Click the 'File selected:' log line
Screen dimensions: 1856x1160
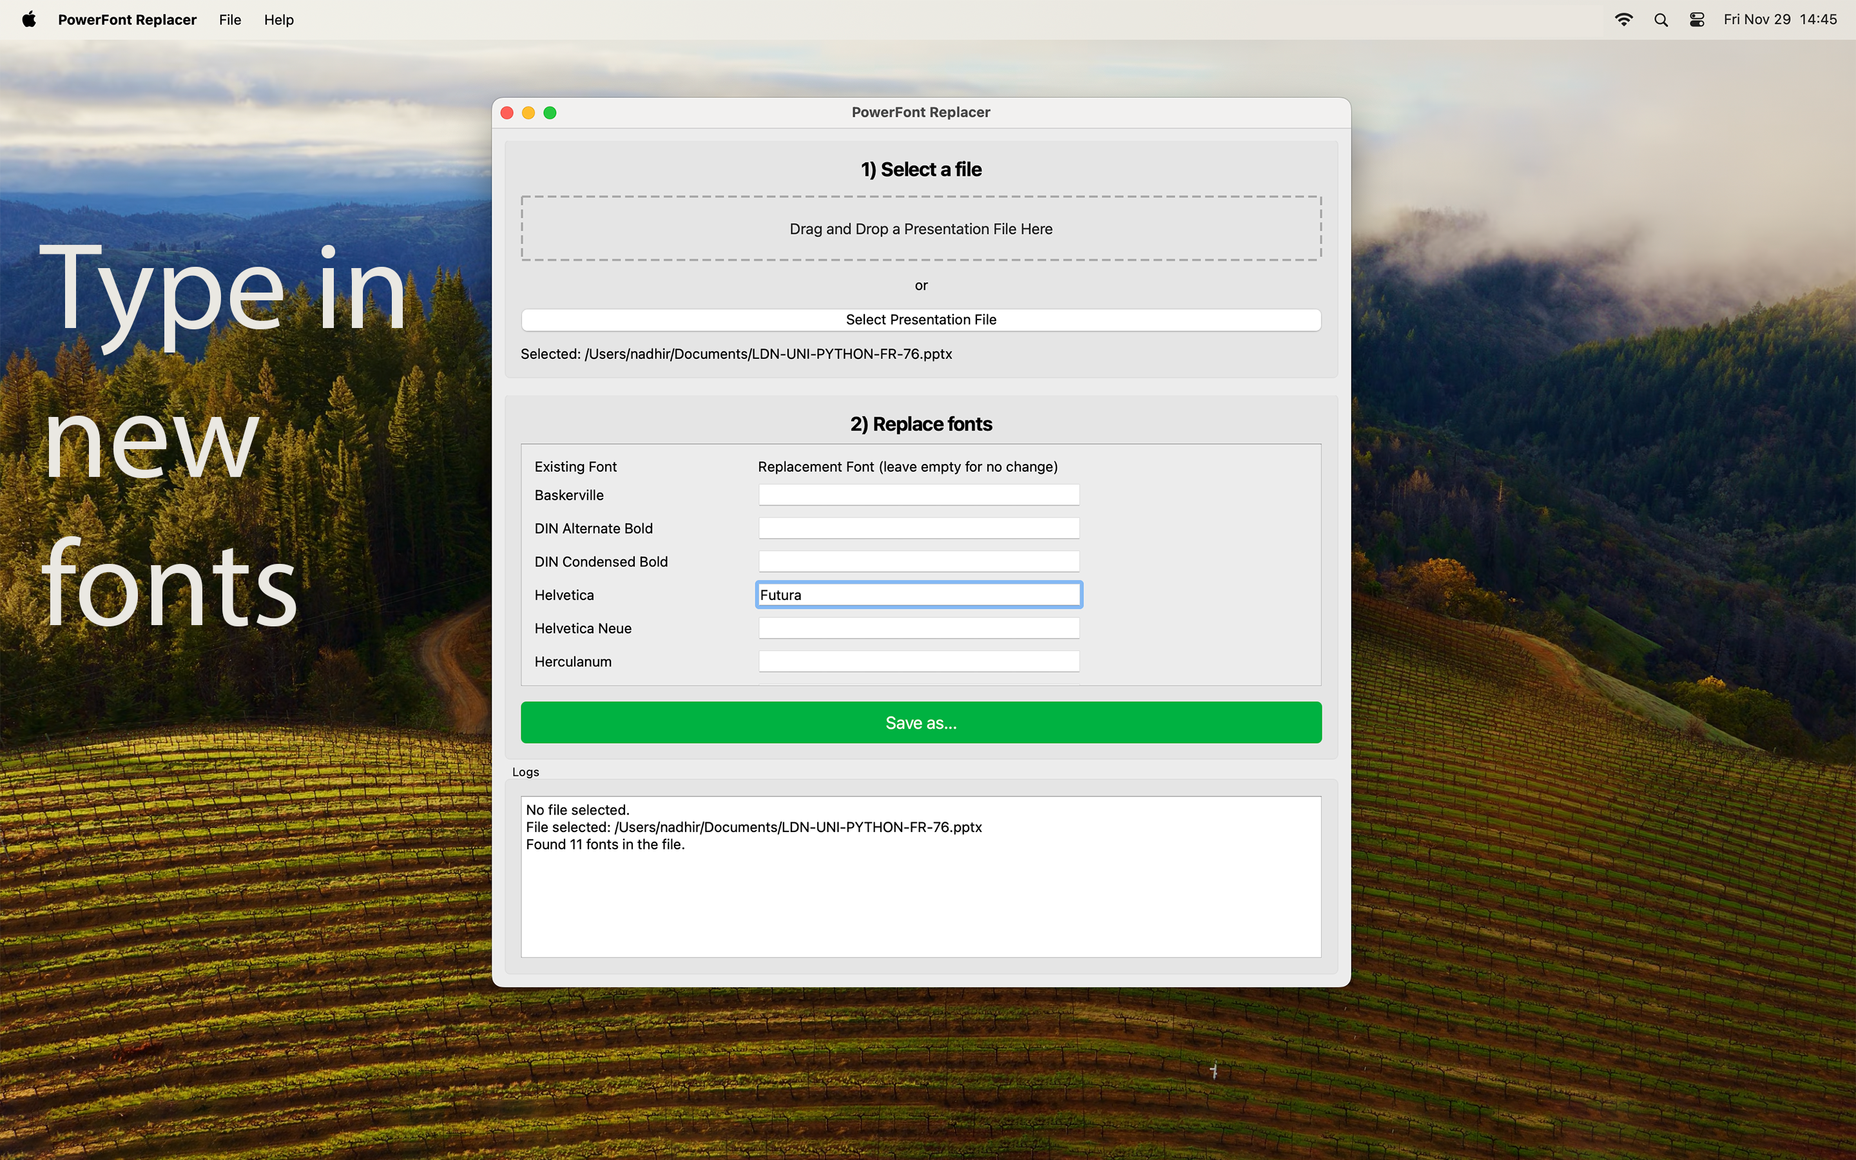coord(754,827)
